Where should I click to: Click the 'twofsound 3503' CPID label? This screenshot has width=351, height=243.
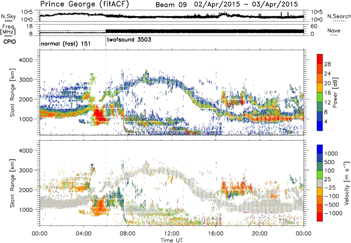pos(129,39)
